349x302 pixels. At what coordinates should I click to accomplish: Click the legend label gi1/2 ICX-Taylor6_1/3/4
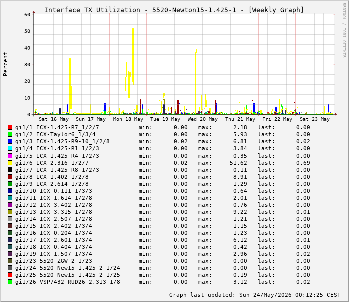tap(55, 134)
